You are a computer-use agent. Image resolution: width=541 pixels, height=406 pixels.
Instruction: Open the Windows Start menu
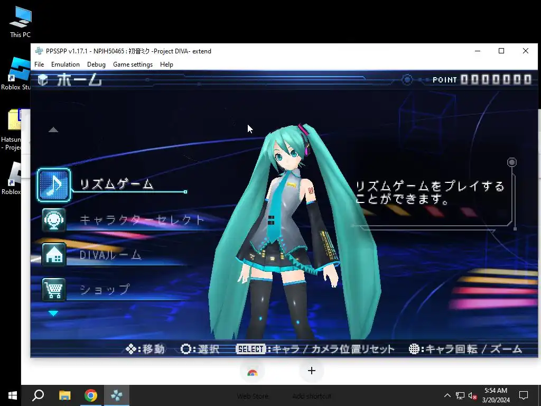coord(12,395)
